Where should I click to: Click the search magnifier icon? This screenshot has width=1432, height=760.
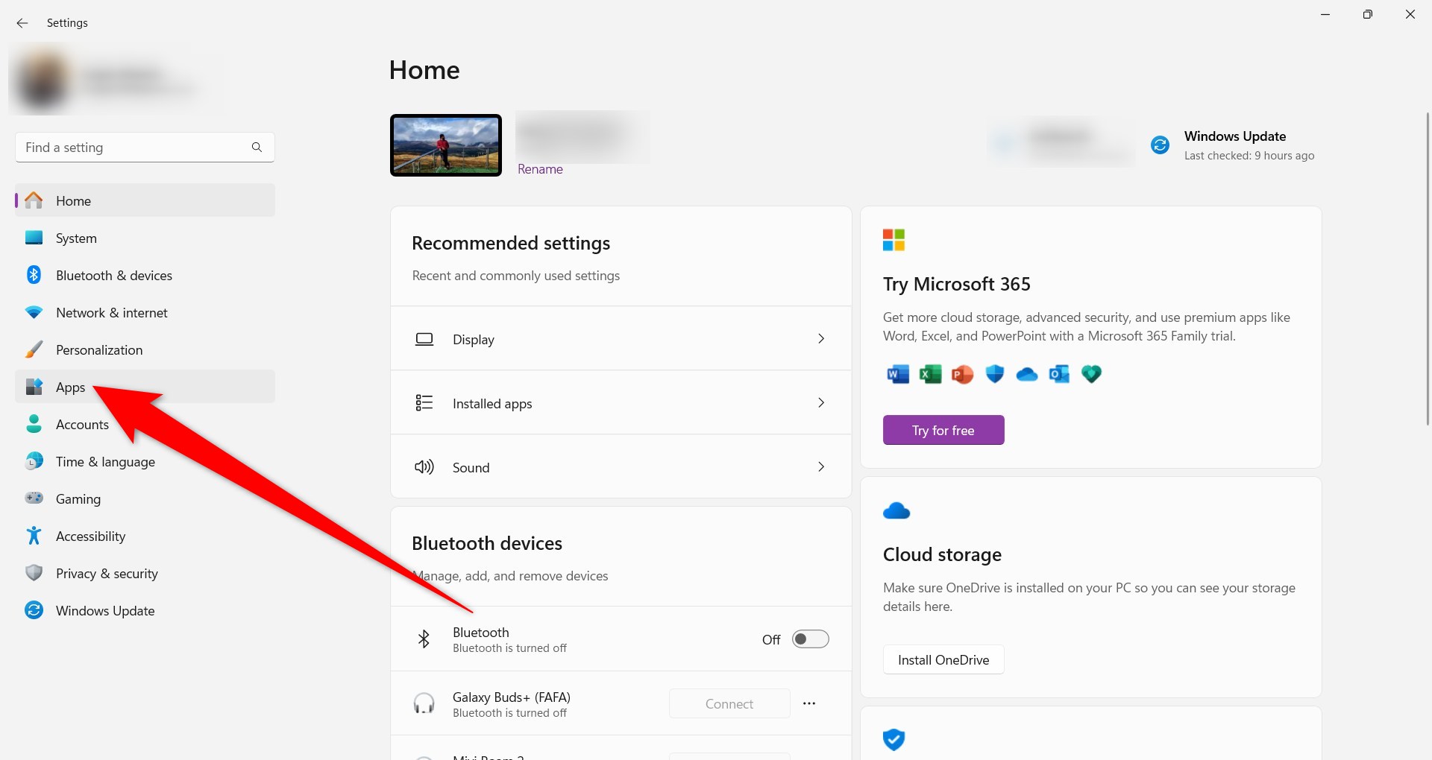(257, 148)
